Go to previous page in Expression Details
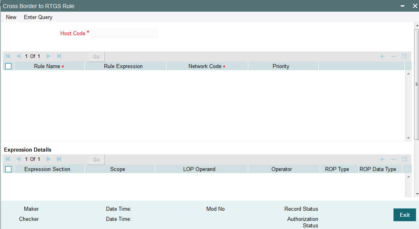Screen dimensions: 419x229 [18, 159]
